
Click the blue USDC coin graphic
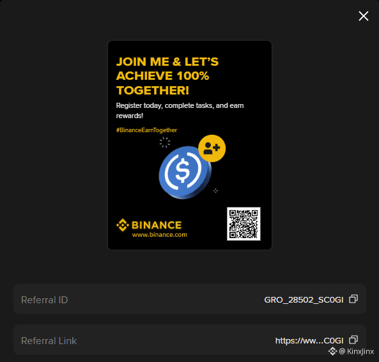185,172
